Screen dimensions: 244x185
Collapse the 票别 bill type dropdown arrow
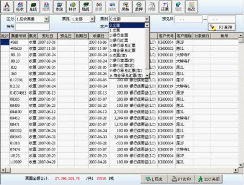pyautogui.click(x=147, y=19)
